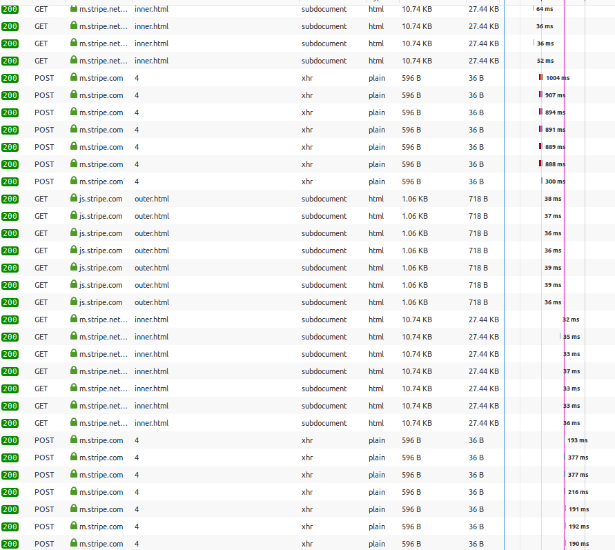
Task: Click the 200 status badge in the 32 ms row
Action: tap(10, 320)
